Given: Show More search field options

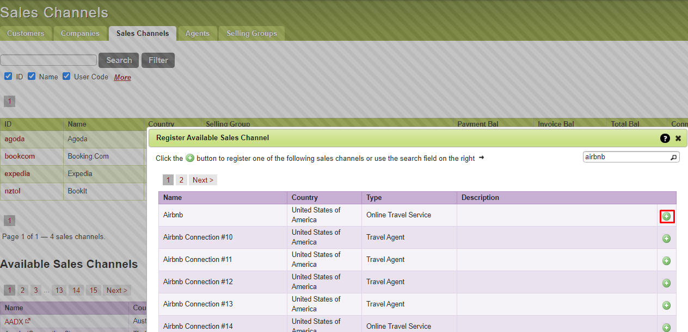Looking at the screenshot, I should pyautogui.click(x=122, y=77).
